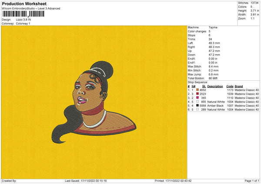Click thread code '1039'

[x=230, y=94]
